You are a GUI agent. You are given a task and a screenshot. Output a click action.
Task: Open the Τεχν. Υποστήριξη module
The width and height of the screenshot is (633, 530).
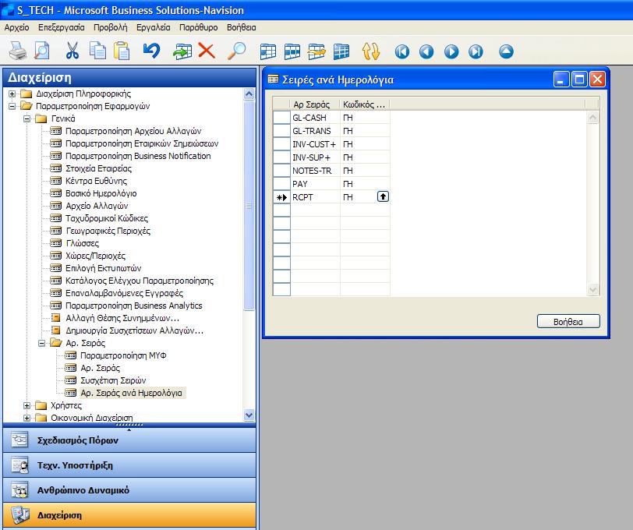point(129,465)
